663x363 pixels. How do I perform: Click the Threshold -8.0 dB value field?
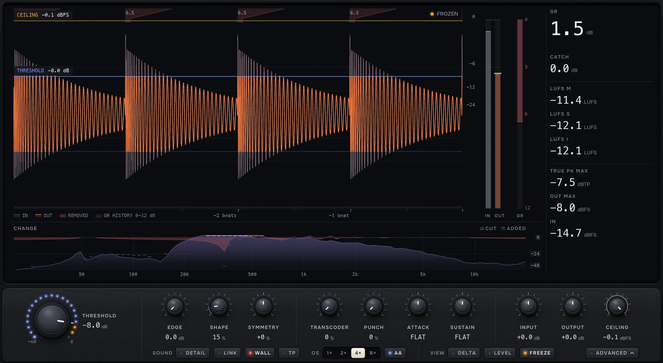(x=95, y=325)
